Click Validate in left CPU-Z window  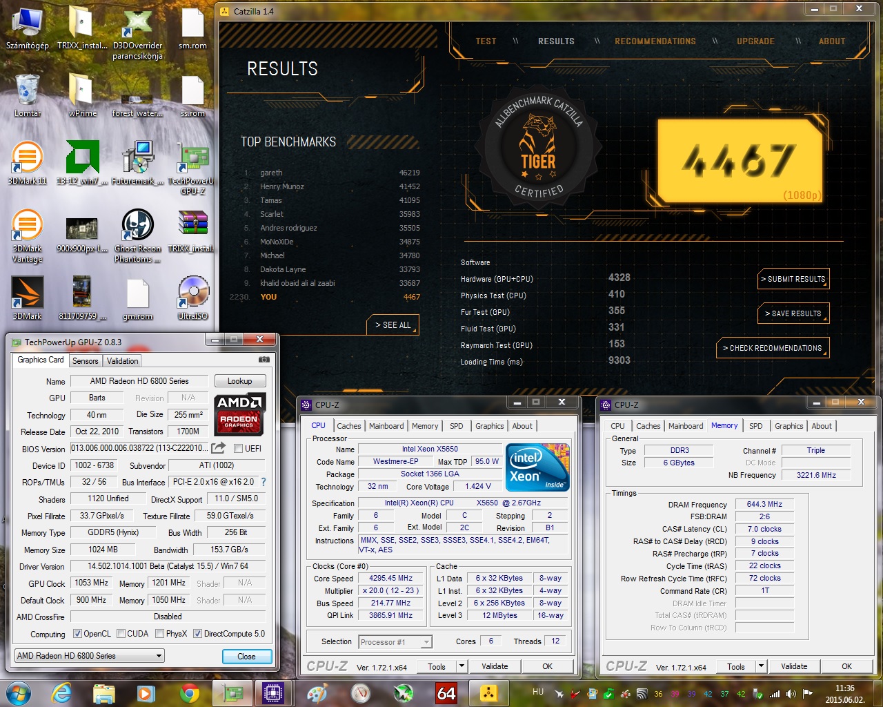pyautogui.click(x=495, y=666)
